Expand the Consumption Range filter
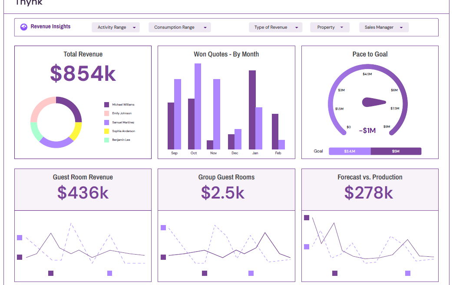This screenshot has width=456, height=285. pos(179,27)
